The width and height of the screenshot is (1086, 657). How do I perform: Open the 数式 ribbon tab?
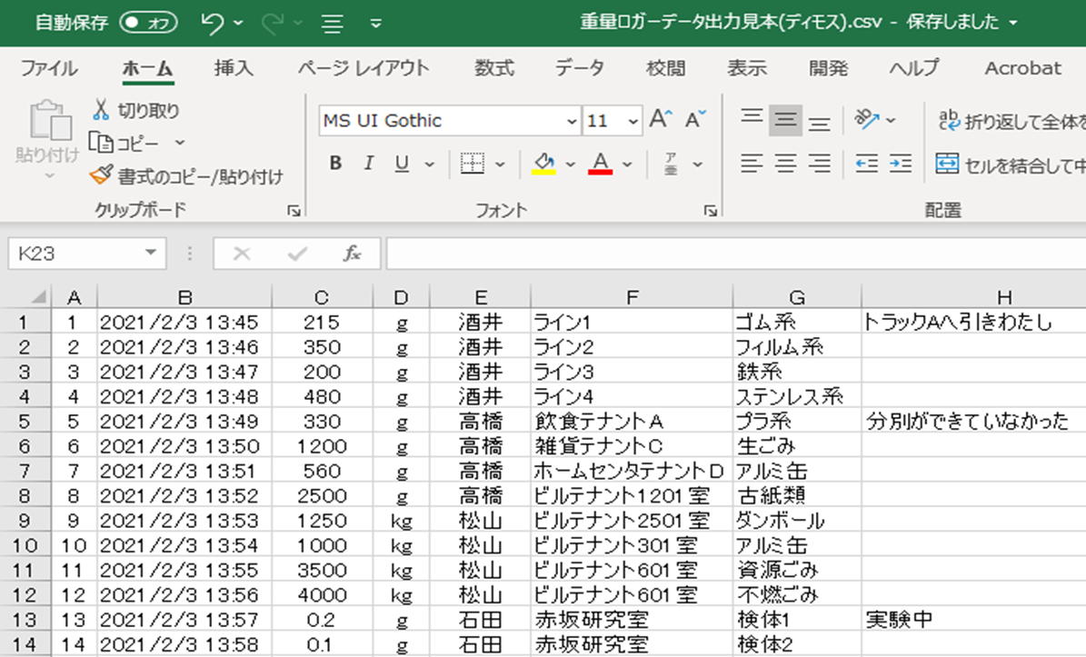click(x=493, y=68)
